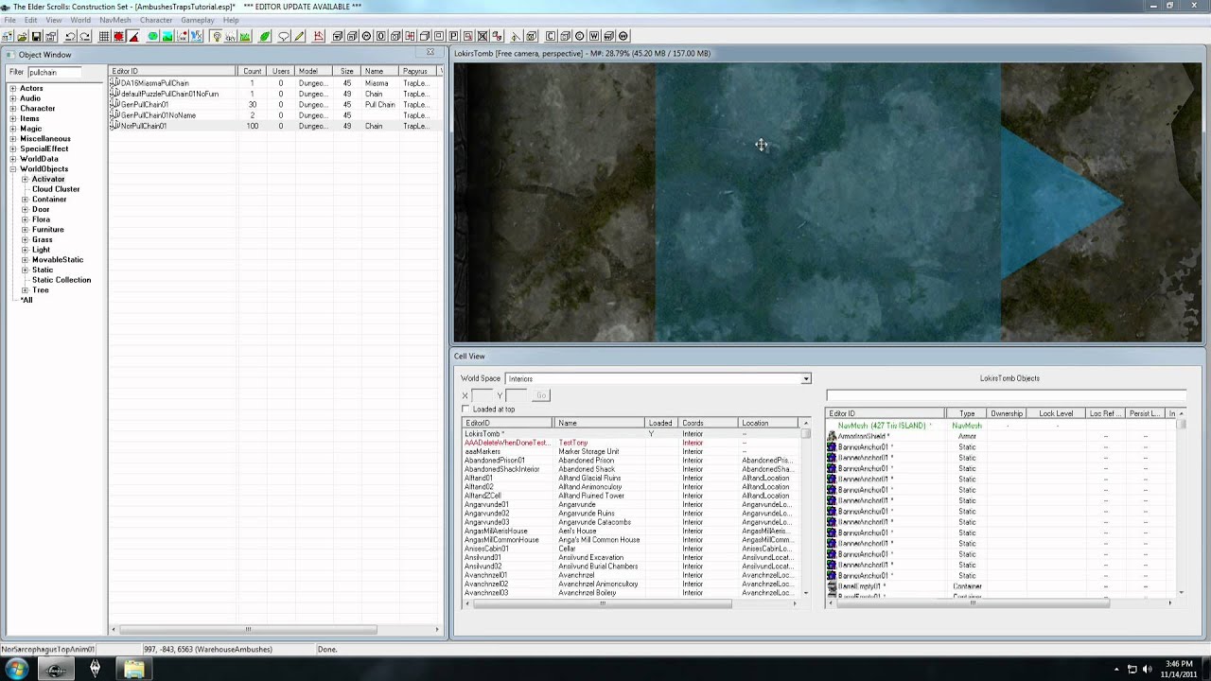The width and height of the screenshot is (1211, 681).
Task: Click the speech bubble toolbar icon
Action: coord(284,36)
